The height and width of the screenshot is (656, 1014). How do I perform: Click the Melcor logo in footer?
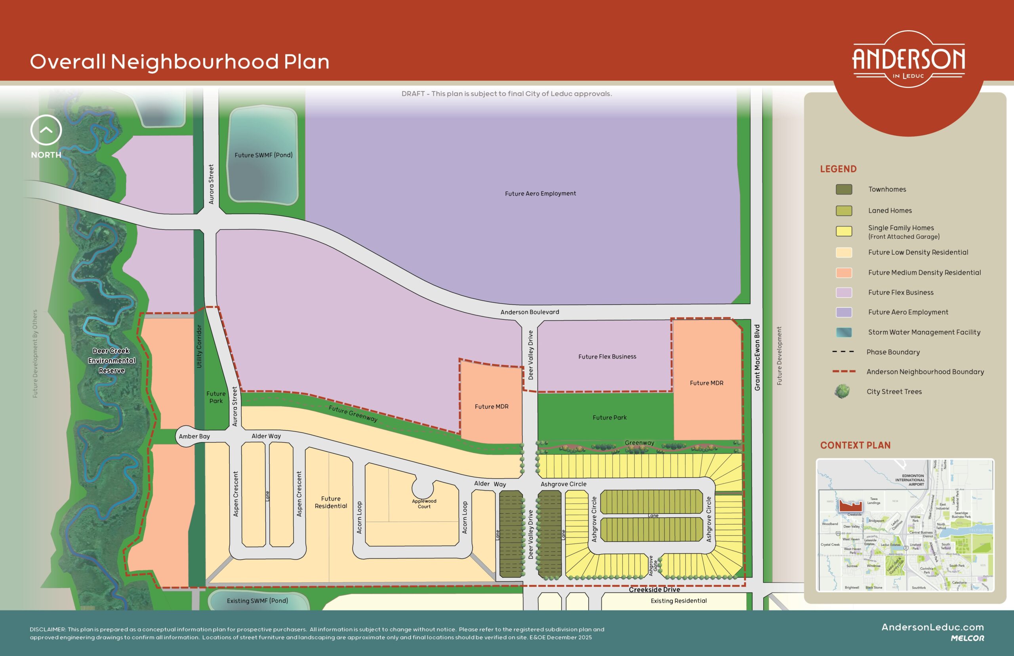pyautogui.click(x=967, y=638)
